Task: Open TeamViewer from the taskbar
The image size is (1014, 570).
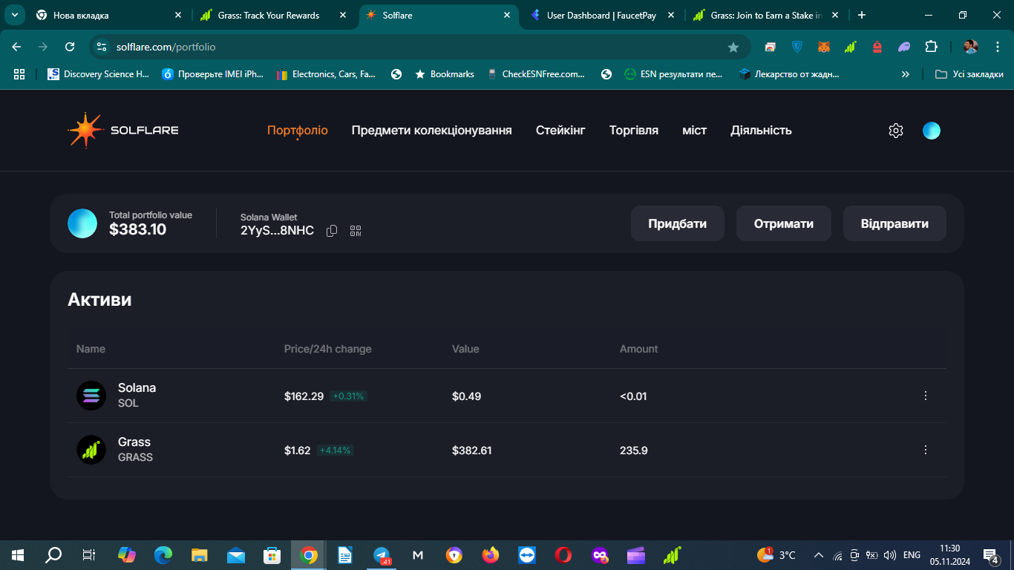Action: pos(527,555)
